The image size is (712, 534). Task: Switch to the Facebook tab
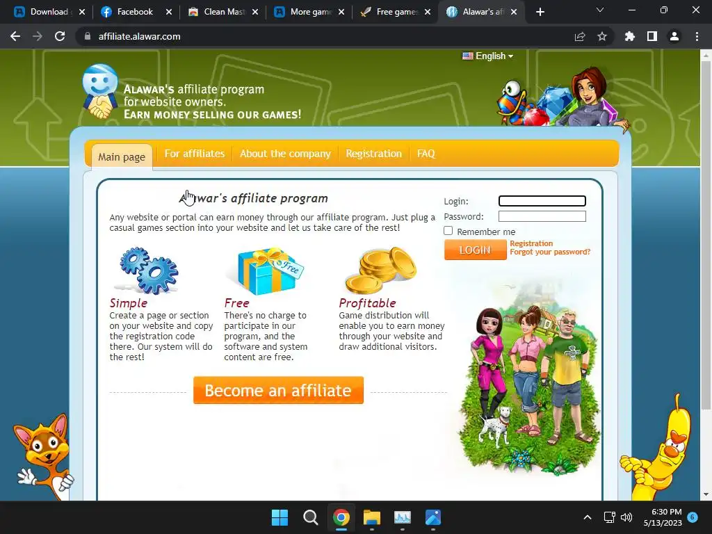128,13
